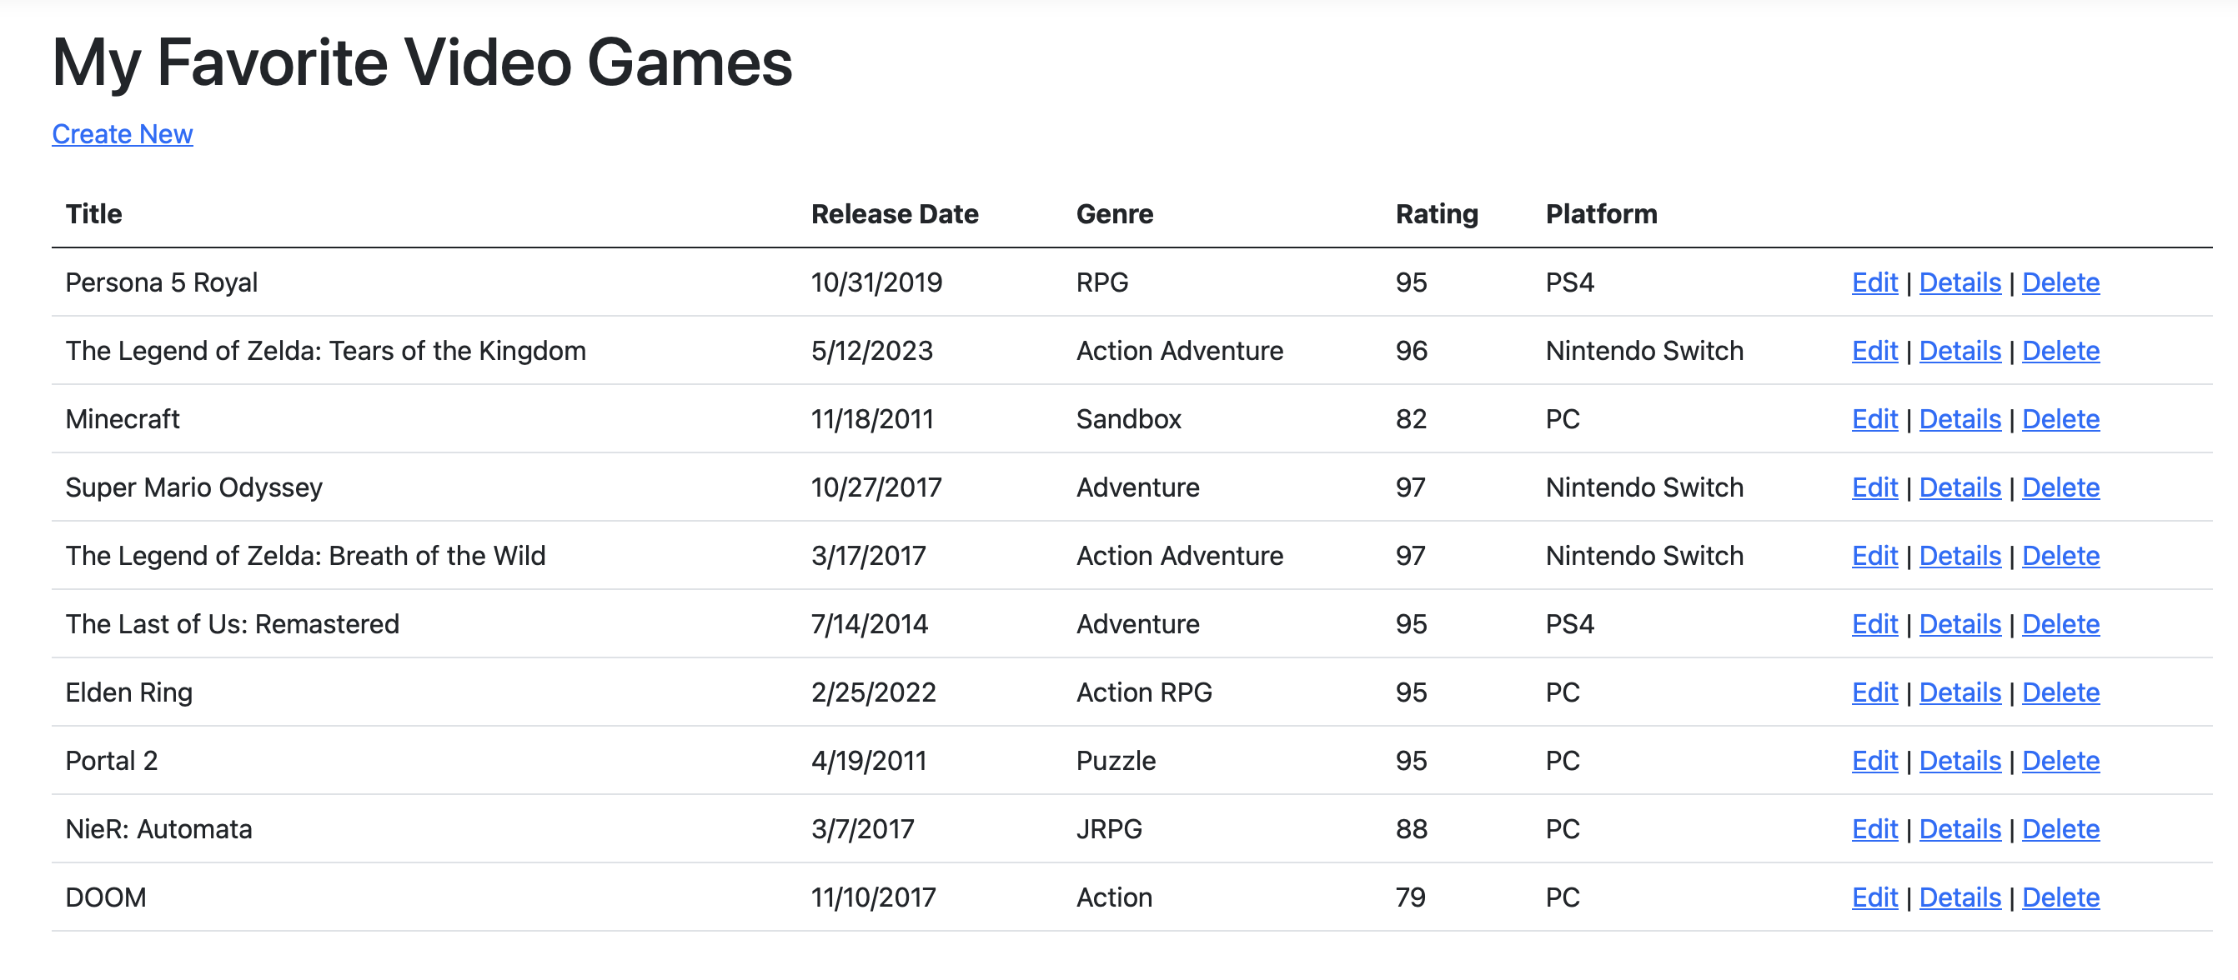Delete Breath of the Wild entry
The image size is (2238, 980).
(2060, 556)
